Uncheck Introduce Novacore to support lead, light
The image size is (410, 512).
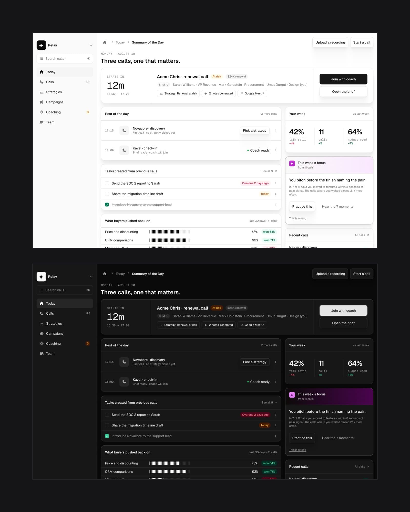(x=107, y=205)
